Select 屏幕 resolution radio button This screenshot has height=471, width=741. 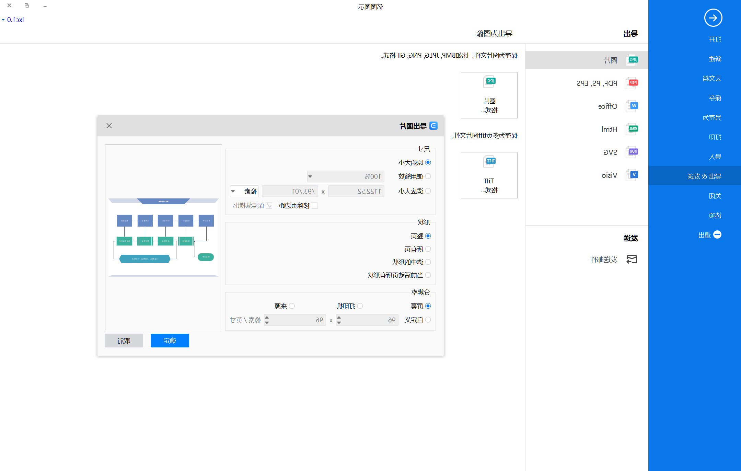[x=428, y=306]
